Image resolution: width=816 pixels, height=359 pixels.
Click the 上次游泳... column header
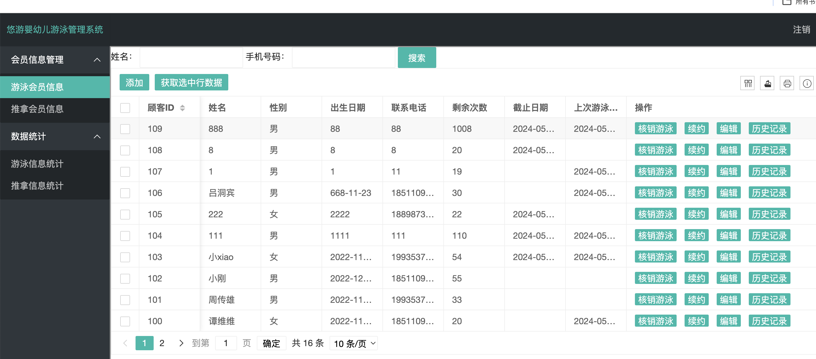click(x=595, y=108)
